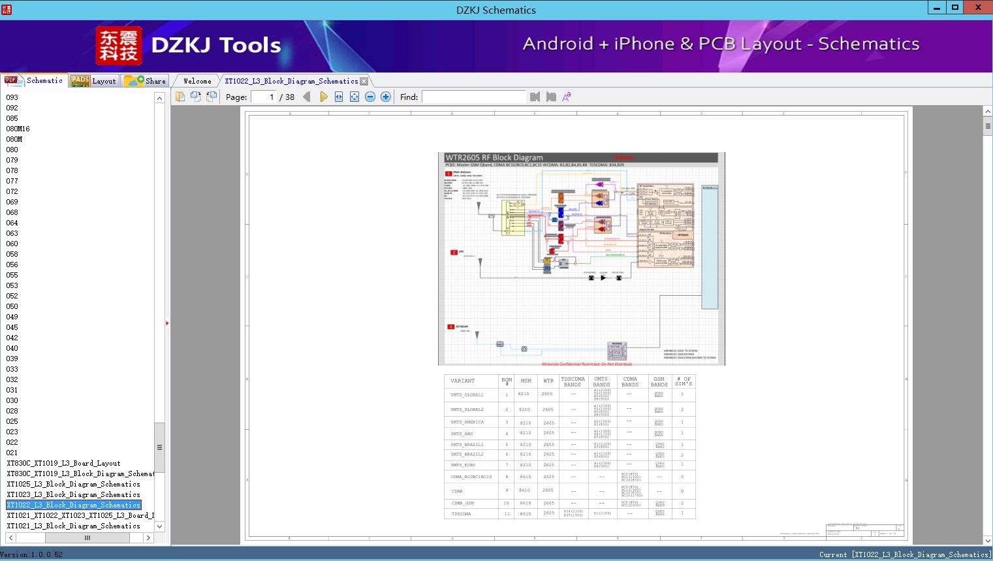
Task: Go to the next page arrow
Action: coord(324,97)
